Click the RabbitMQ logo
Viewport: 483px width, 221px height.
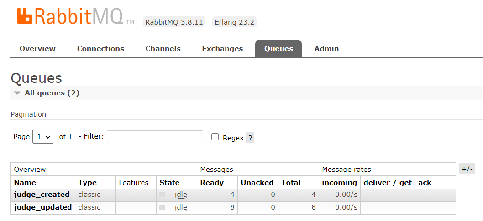coord(75,16)
